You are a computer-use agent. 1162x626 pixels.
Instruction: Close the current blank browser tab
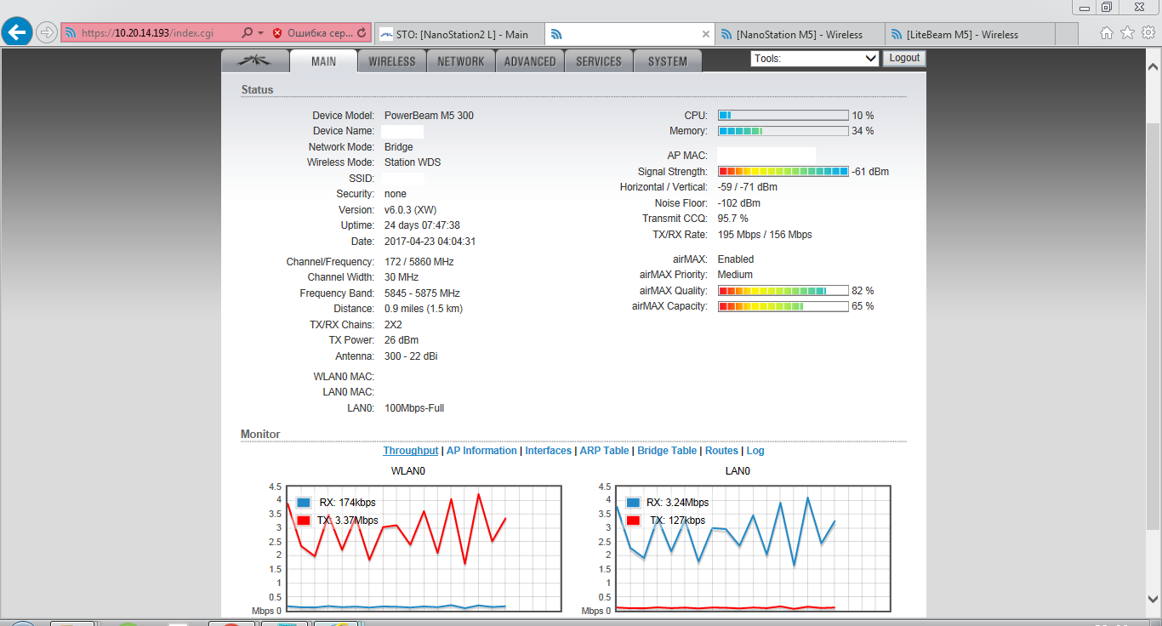coord(705,34)
